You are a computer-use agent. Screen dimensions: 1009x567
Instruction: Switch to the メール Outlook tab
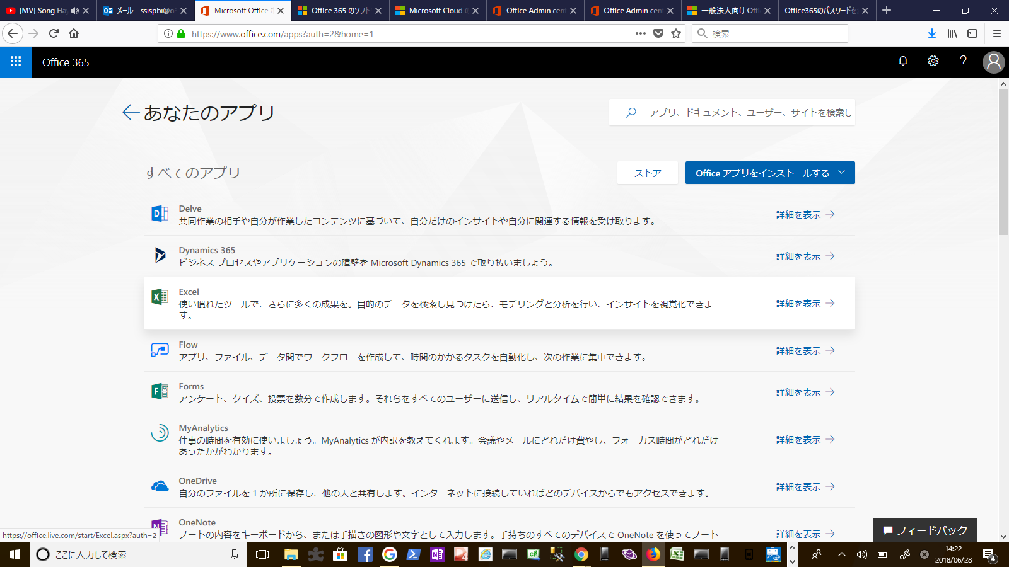pyautogui.click(x=146, y=11)
